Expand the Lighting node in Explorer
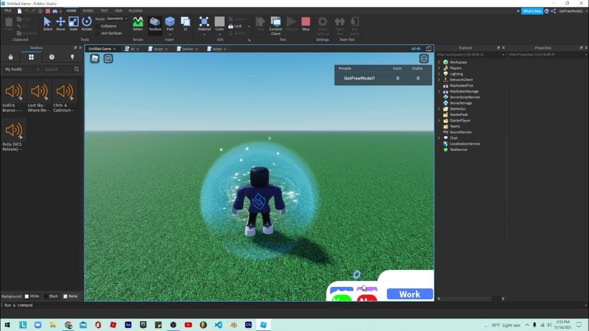 point(439,74)
